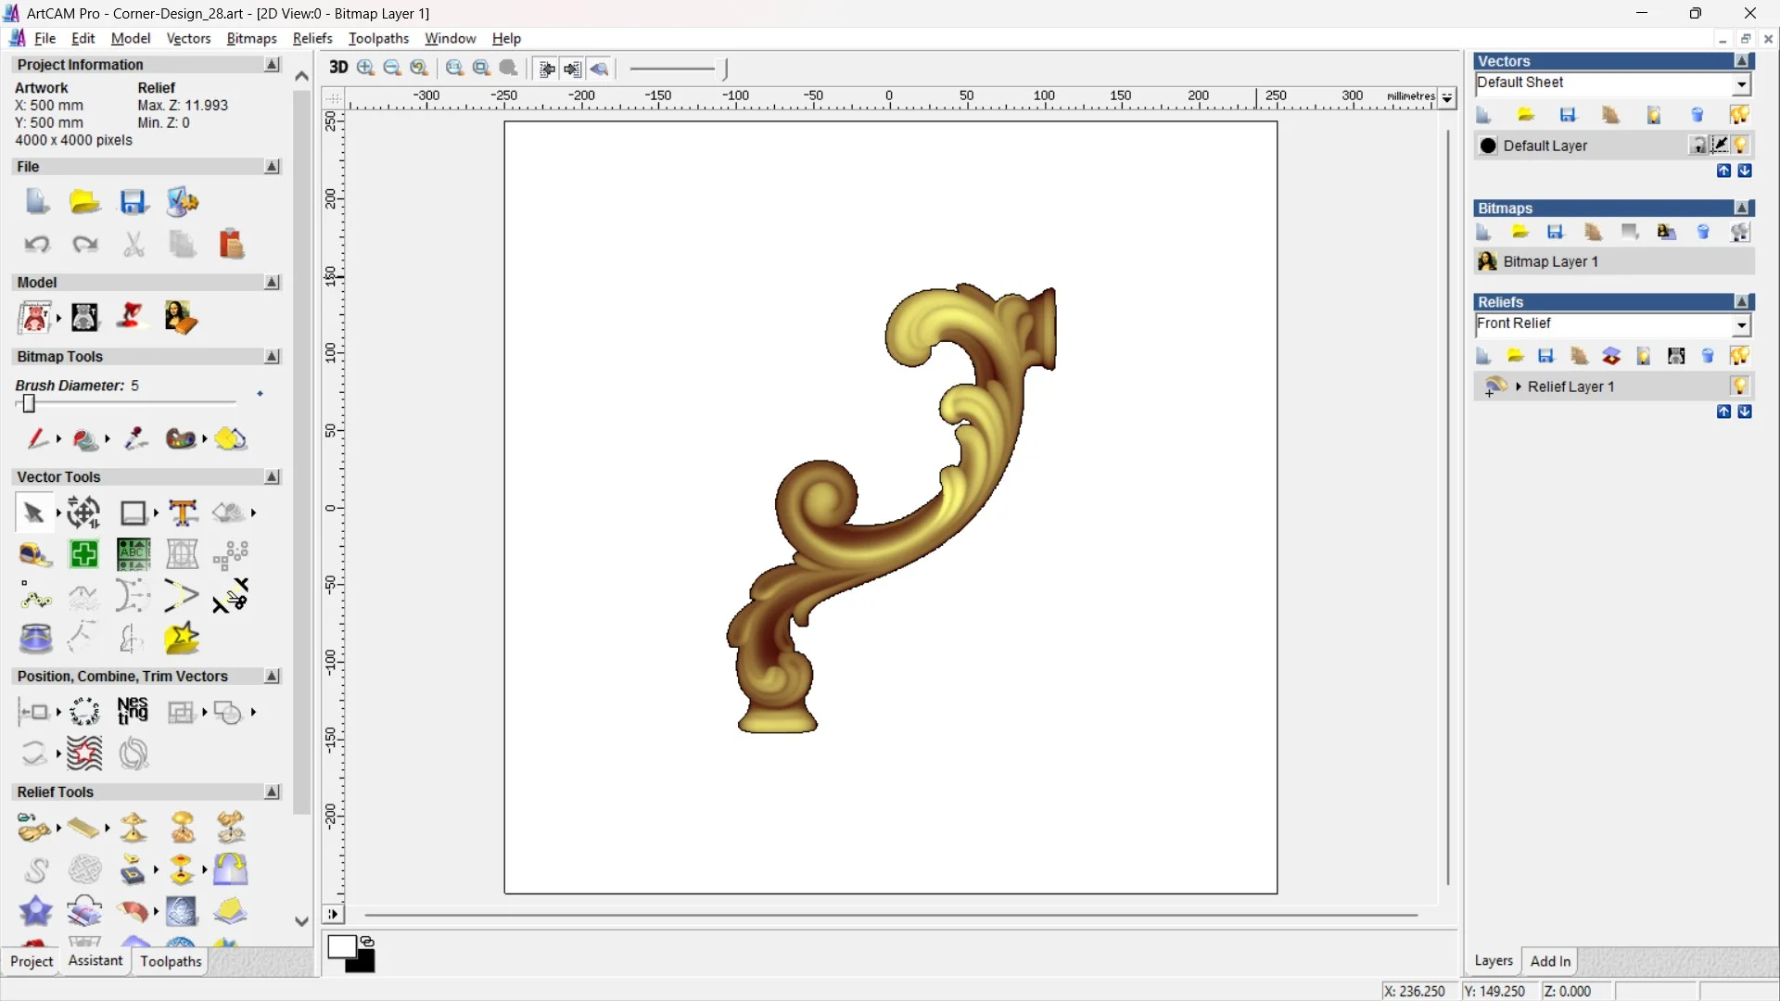1780x1001 pixels.
Task: Click the 3D view button
Action: [338, 68]
